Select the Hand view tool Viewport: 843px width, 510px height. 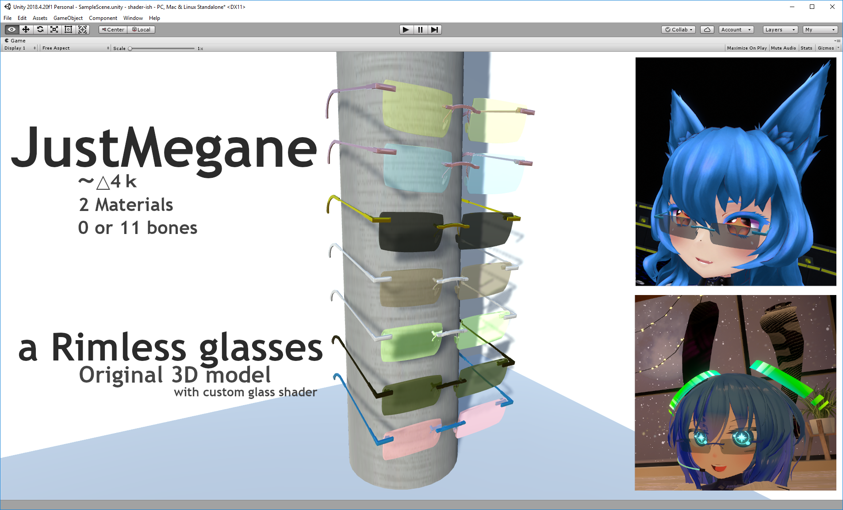12,30
